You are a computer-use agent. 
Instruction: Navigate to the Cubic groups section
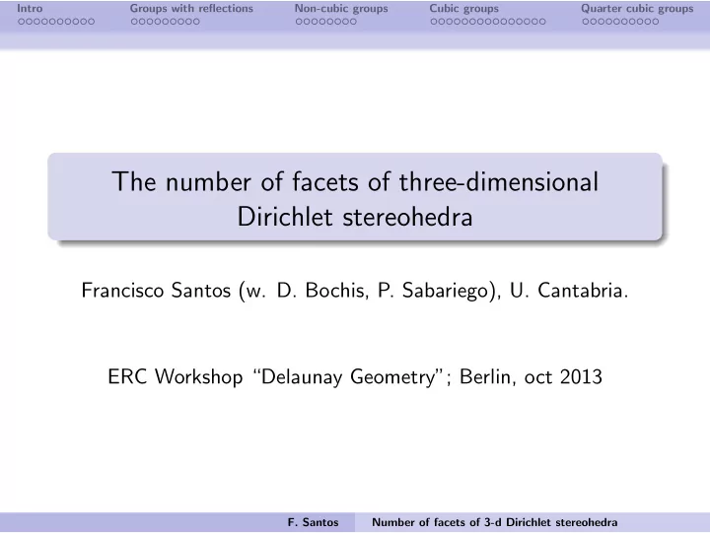464,9
